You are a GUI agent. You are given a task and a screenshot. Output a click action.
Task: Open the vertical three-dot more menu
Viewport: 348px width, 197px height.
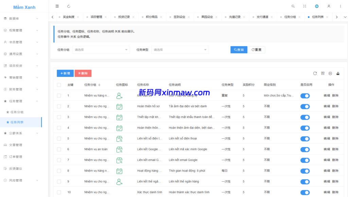[341, 6]
